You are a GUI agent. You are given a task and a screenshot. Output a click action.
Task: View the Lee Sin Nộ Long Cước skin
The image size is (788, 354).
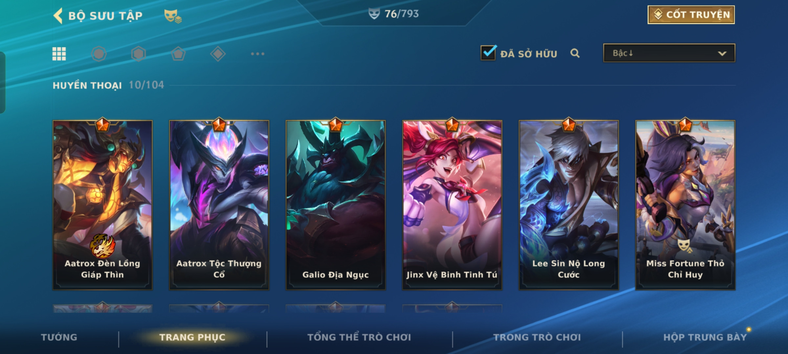(569, 205)
